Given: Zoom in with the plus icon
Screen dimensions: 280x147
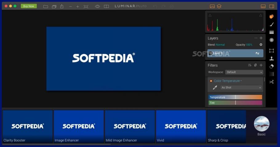Looking at the screenshot, I should 78,6.
